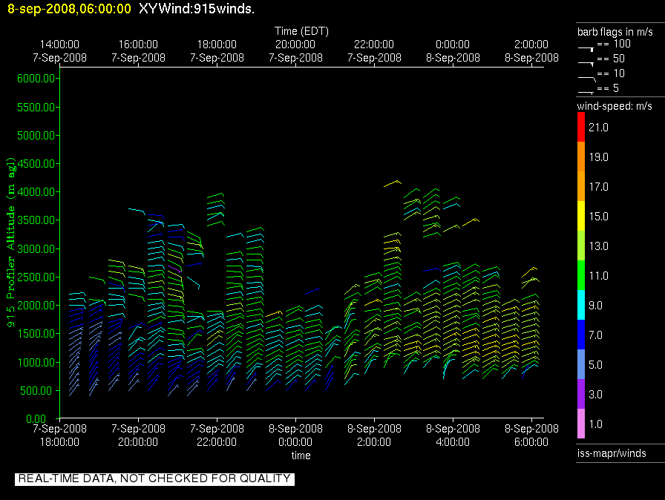Click bottom axis 8-Sep-2008 6:00:00 label
The width and height of the screenshot is (665, 500).
531,435
